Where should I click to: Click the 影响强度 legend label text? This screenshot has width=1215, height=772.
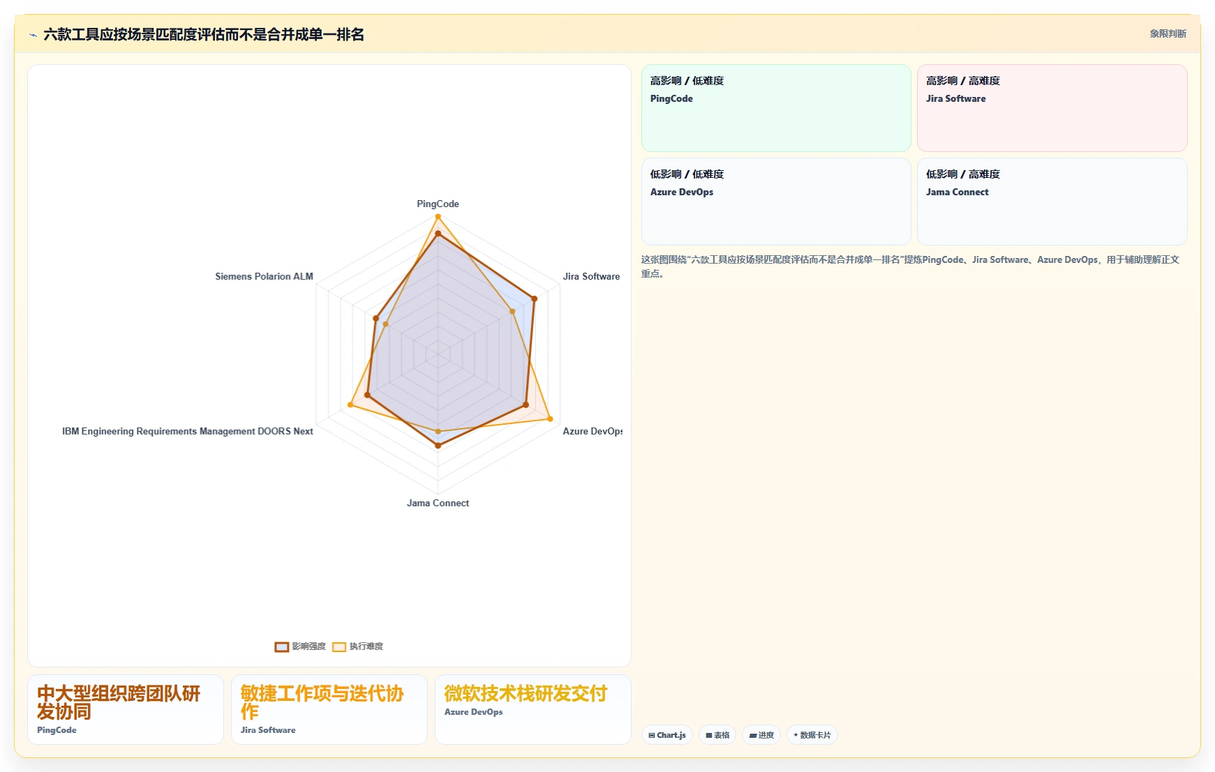click(x=309, y=646)
